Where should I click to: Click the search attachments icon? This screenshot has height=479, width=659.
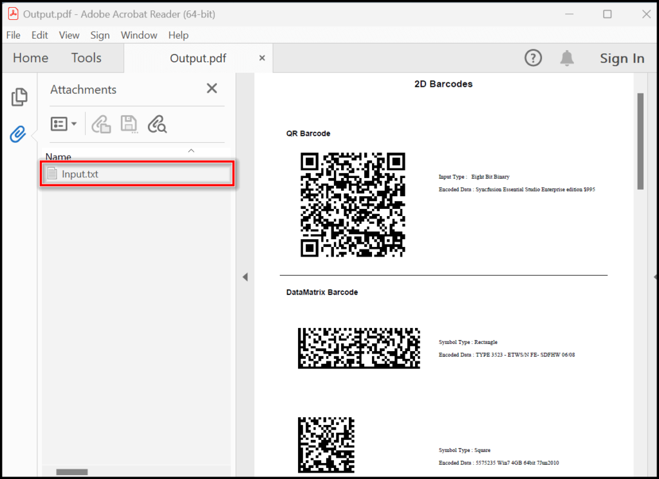pos(157,123)
